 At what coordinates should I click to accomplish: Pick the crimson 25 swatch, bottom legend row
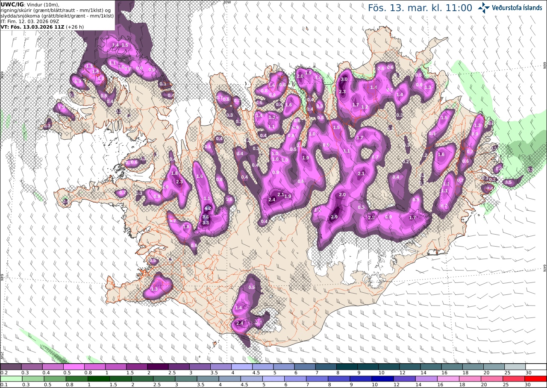coord(514,379)
